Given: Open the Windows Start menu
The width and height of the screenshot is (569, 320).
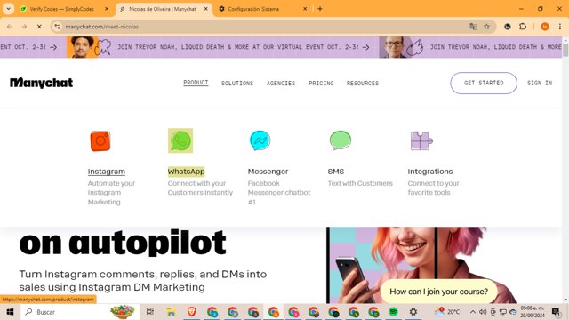Looking at the screenshot, I should pyautogui.click(x=10, y=312).
